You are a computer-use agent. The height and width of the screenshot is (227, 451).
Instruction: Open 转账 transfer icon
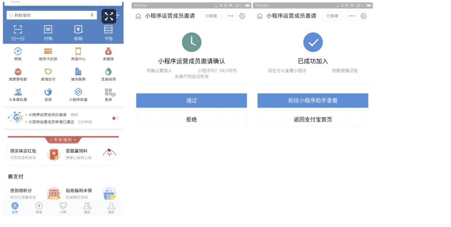(18, 51)
